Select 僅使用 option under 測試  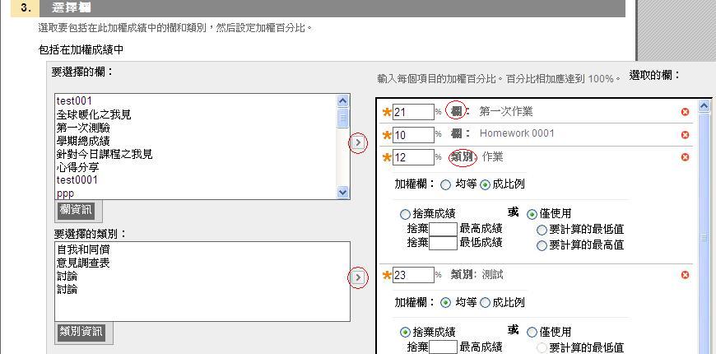tap(532, 332)
